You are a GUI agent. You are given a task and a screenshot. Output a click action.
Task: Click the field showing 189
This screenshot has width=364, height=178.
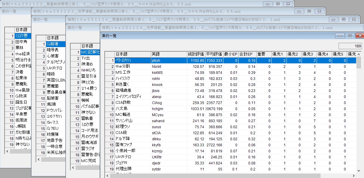coord(350,46)
